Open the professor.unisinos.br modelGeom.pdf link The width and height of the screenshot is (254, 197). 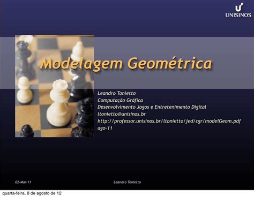pyautogui.click(x=169, y=121)
